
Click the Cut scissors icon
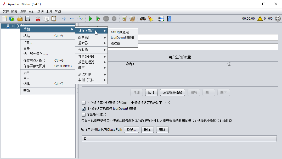pyautogui.click(x=38, y=19)
